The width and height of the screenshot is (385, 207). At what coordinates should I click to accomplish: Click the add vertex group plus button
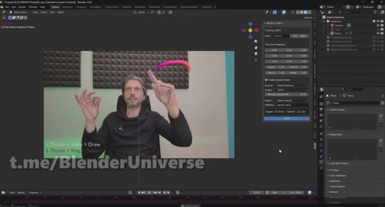point(381,116)
